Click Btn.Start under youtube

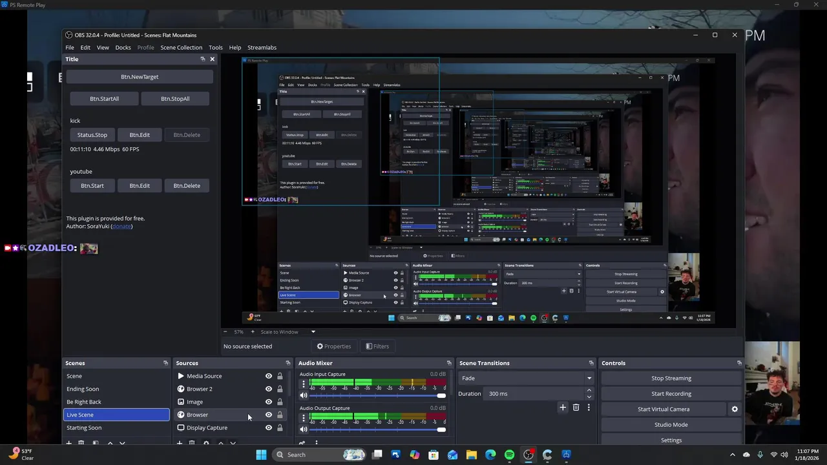(92, 185)
